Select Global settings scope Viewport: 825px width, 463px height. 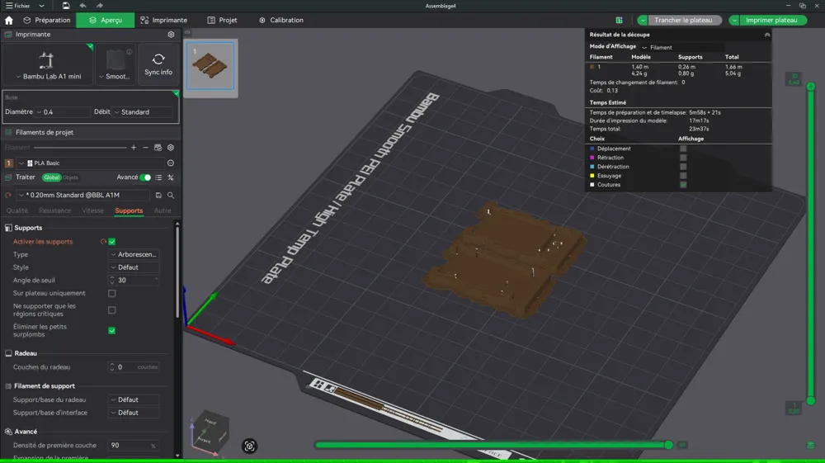(x=51, y=177)
